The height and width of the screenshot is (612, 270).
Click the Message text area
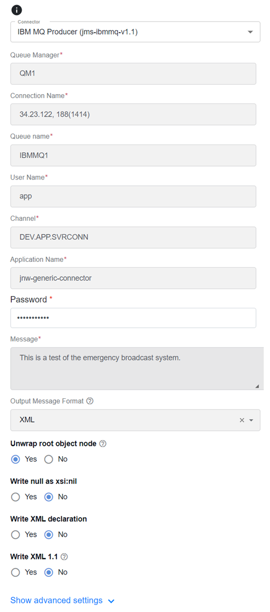[x=137, y=368]
